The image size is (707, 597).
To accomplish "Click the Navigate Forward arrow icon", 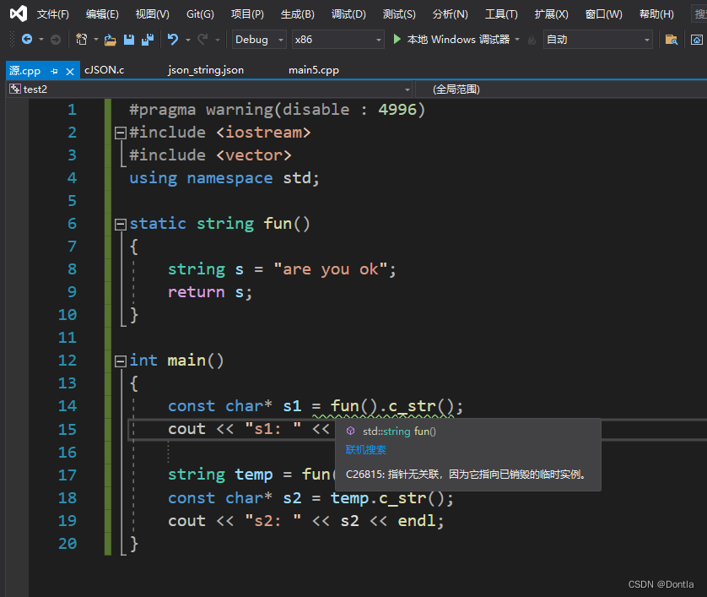I will pos(54,38).
